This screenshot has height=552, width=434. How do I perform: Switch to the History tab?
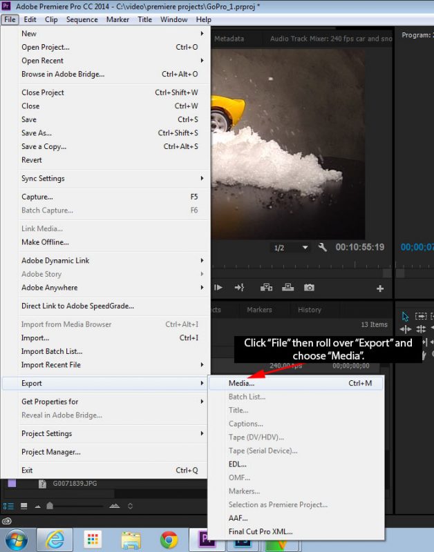coord(309,310)
